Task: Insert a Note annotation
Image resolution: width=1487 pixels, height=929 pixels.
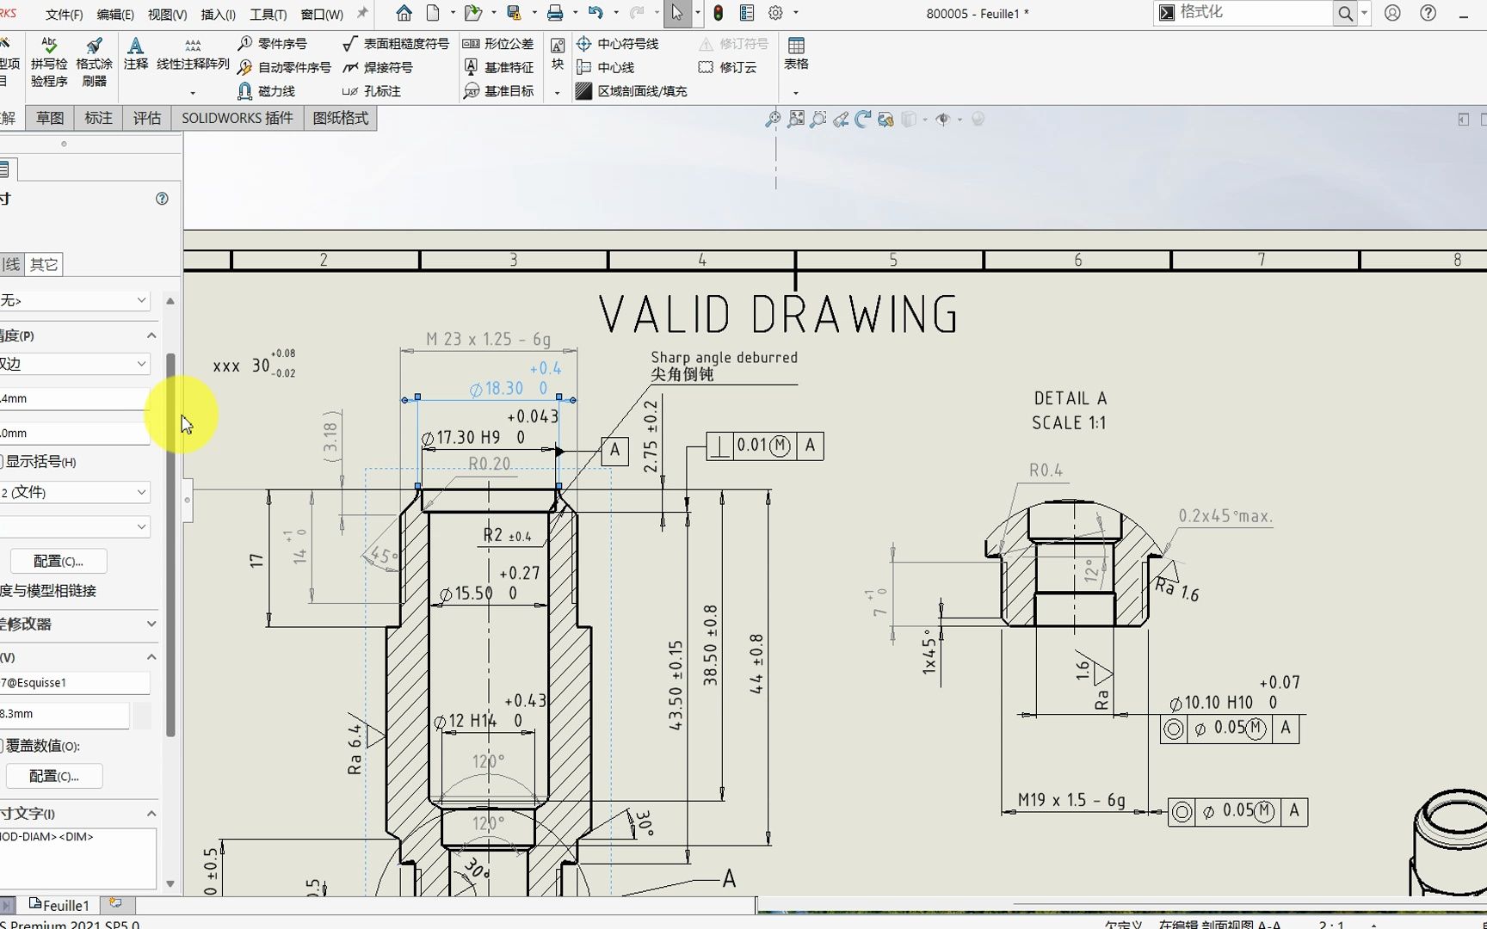Action: coord(135,53)
